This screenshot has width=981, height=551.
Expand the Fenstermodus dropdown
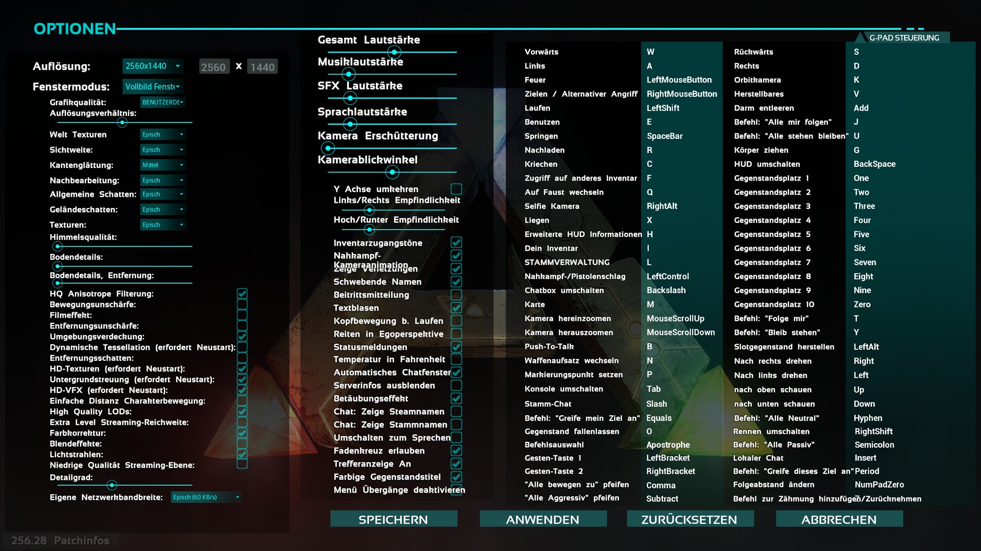pyautogui.click(x=153, y=86)
